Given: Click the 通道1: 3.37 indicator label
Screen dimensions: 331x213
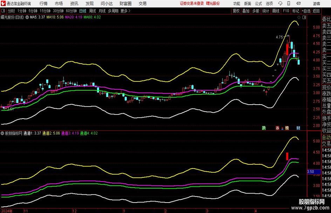Looking at the screenshot, I should [32, 133].
